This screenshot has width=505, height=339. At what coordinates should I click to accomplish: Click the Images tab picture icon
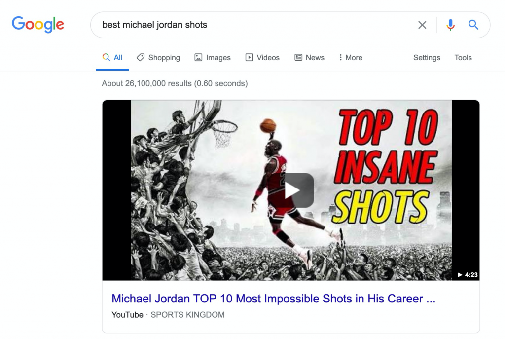coord(198,57)
